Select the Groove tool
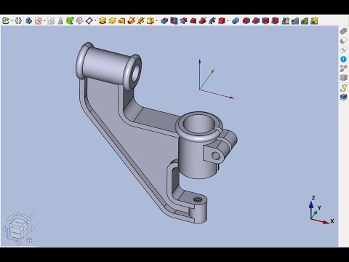The height and width of the screenshot is (262, 349). coord(183,21)
